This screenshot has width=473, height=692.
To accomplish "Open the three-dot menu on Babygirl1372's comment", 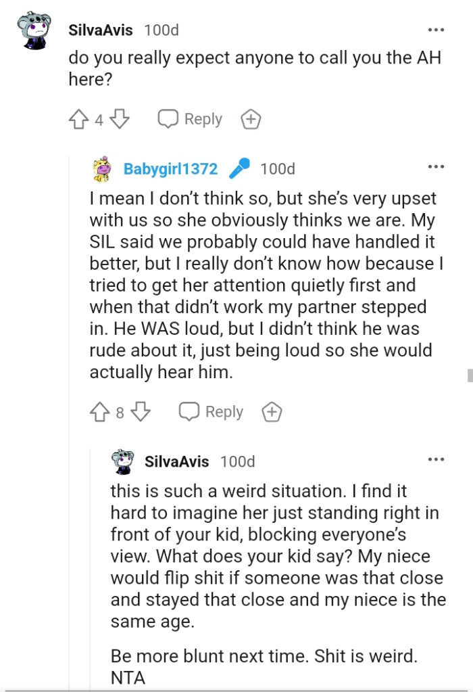I will tap(437, 166).
